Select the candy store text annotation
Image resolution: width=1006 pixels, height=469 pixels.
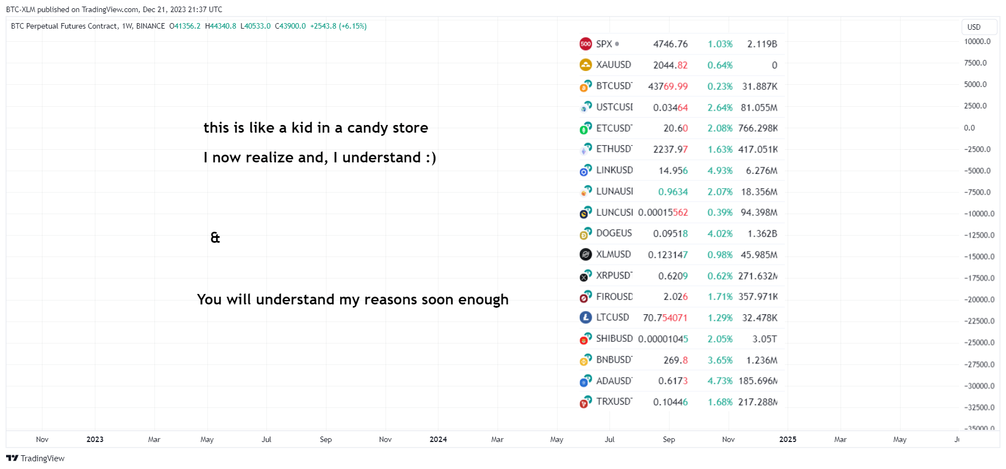coord(316,128)
